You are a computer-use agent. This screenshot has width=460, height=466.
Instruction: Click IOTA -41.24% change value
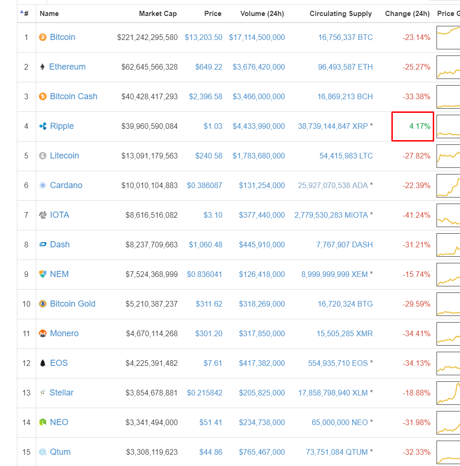point(416,215)
